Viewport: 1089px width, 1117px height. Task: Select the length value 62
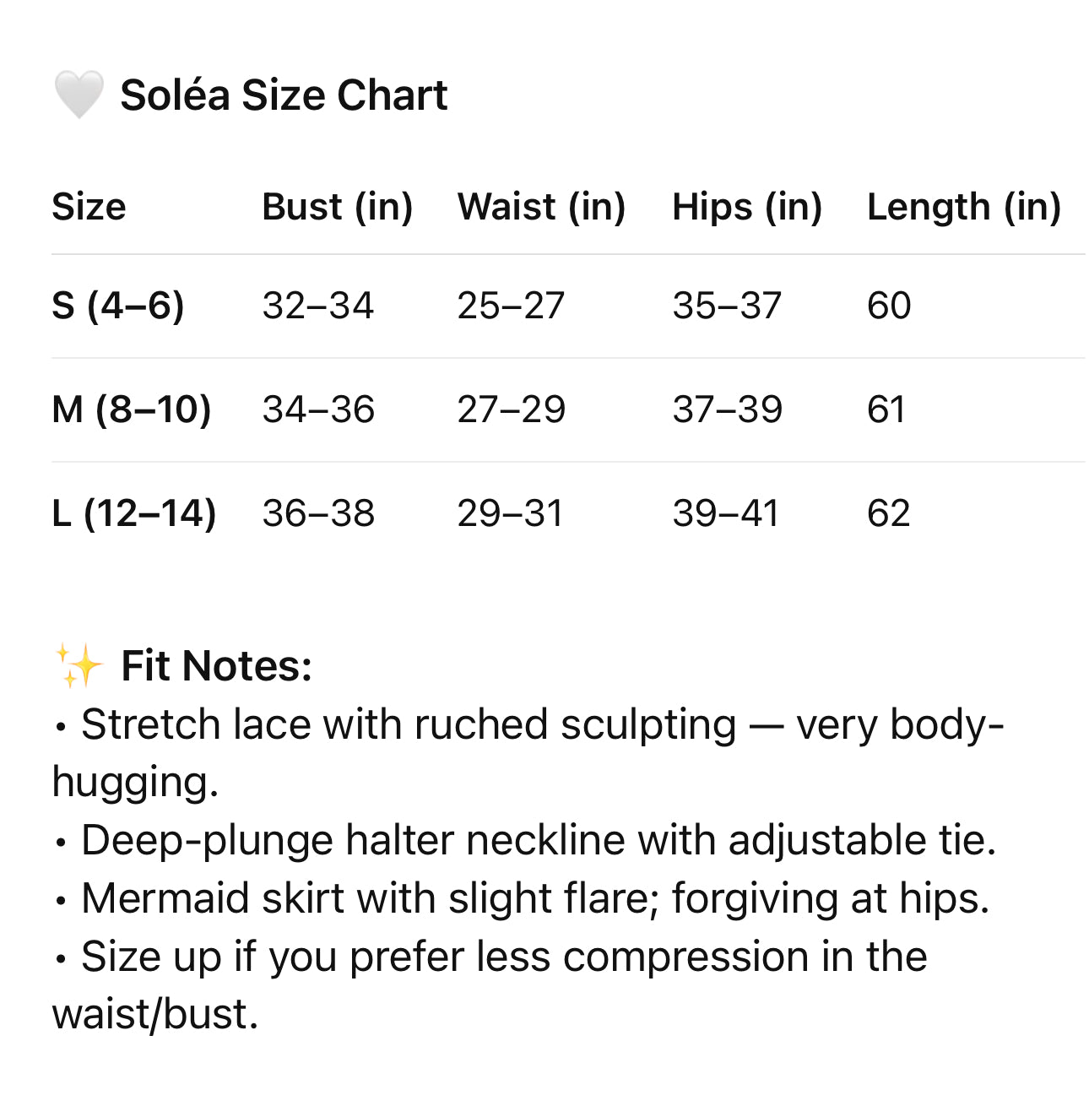click(888, 513)
